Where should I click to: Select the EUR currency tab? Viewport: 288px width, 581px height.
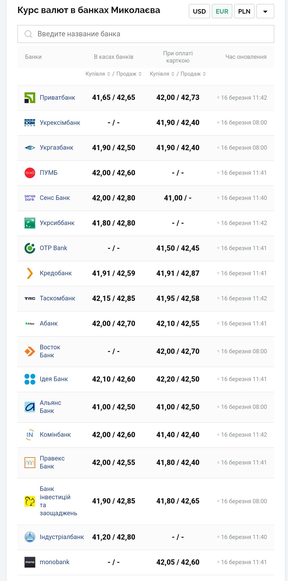coord(222,11)
